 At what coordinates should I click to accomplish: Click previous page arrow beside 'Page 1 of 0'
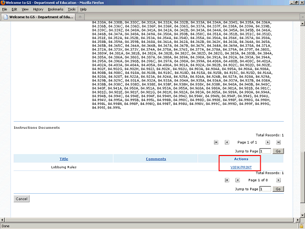[x=237, y=180]
